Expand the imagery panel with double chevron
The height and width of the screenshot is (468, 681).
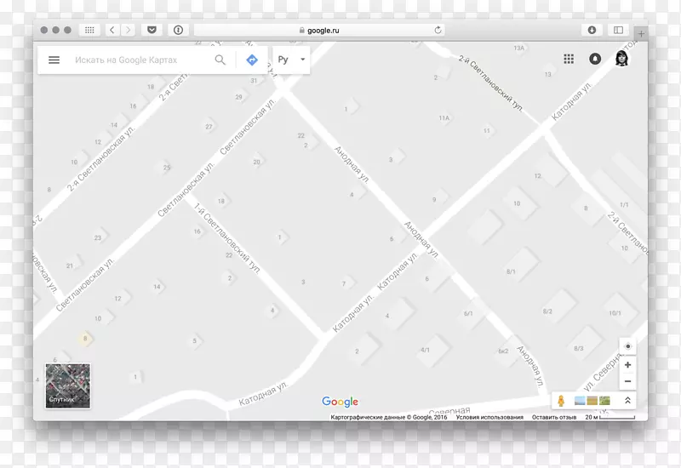coord(627,401)
